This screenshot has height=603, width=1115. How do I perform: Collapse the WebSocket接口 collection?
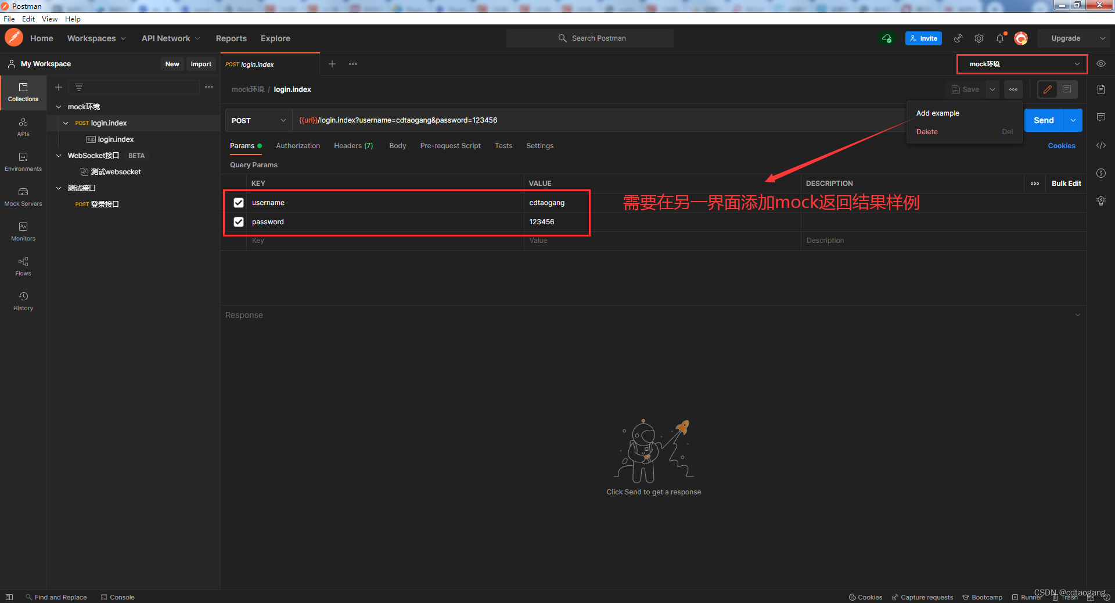tap(59, 156)
